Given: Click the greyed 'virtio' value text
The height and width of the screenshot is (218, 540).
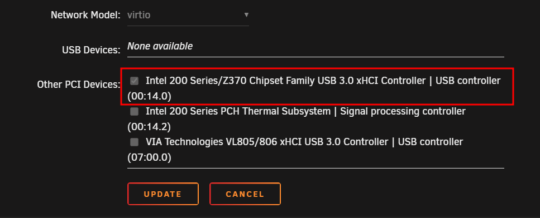Looking at the screenshot, I should (139, 16).
